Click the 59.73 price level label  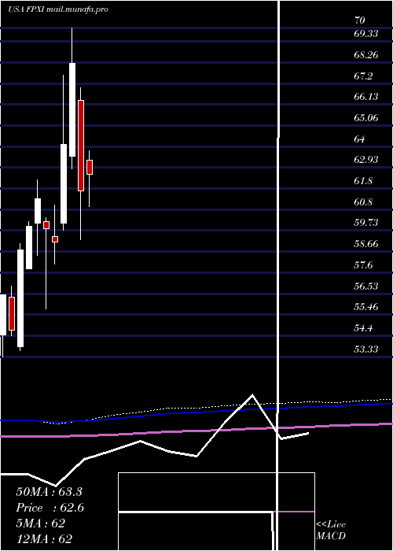pos(366,223)
